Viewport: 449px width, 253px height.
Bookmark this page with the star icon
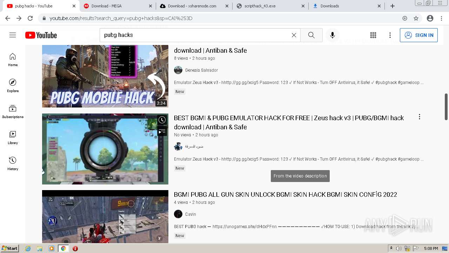[x=416, y=18]
